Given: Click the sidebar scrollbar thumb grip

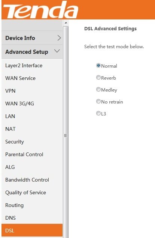Looking at the screenshot, I should 66,136.
